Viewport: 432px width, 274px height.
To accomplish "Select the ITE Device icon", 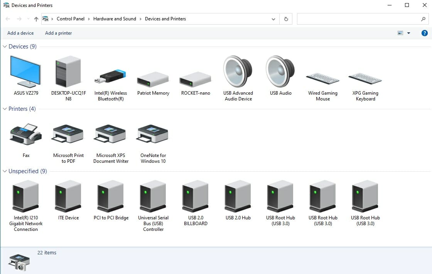I will 68,196.
